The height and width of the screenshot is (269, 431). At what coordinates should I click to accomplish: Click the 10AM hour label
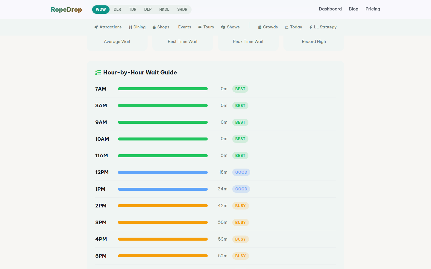[102, 139]
